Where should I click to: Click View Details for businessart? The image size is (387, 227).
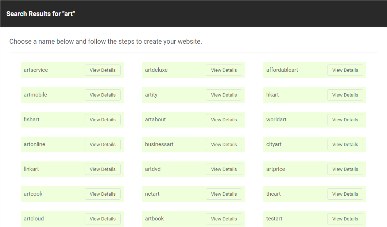224,144
